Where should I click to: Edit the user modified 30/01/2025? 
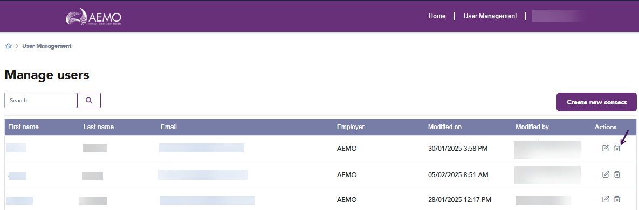(606, 148)
